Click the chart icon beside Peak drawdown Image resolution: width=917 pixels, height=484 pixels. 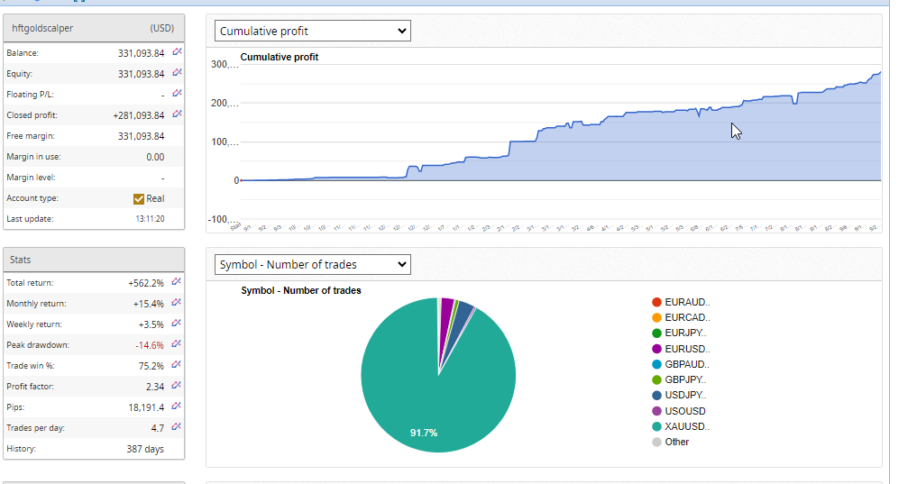click(x=178, y=345)
